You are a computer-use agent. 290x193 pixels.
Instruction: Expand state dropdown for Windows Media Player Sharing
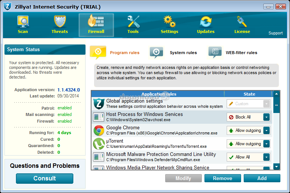266,168
